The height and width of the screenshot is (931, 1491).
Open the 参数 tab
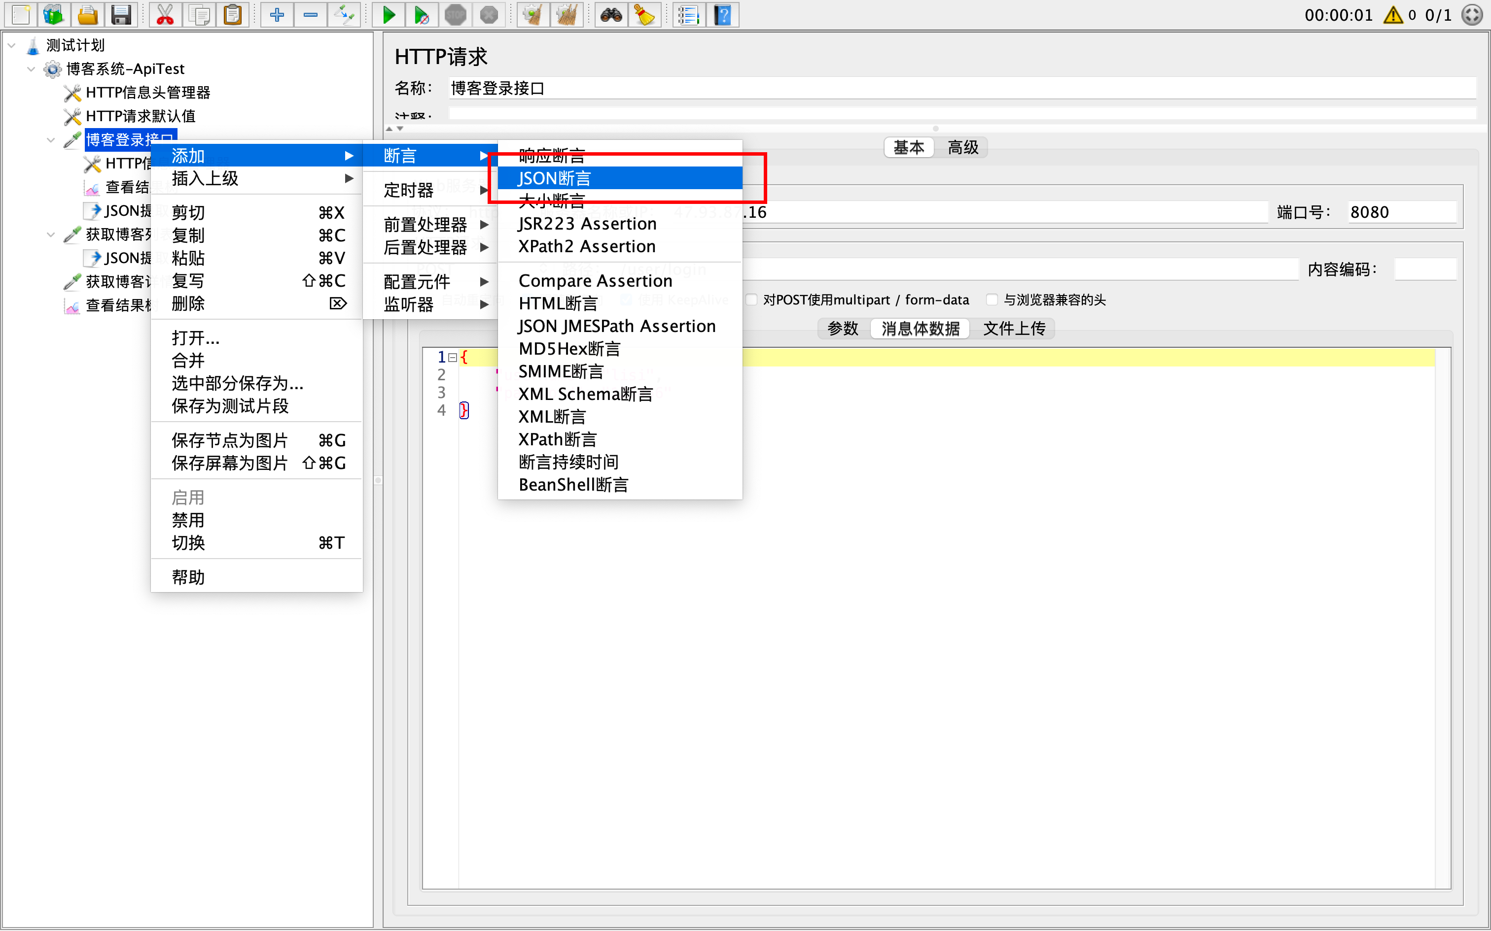click(x=844, y=329)
